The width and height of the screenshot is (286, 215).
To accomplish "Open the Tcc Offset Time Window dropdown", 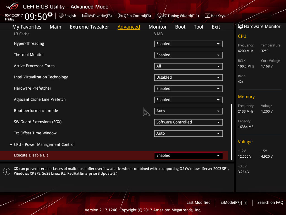I will tap(189, 134).
